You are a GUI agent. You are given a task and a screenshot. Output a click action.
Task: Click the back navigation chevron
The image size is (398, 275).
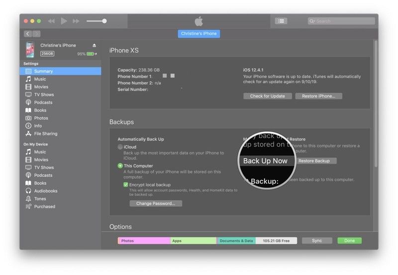(x=27, y=34)
